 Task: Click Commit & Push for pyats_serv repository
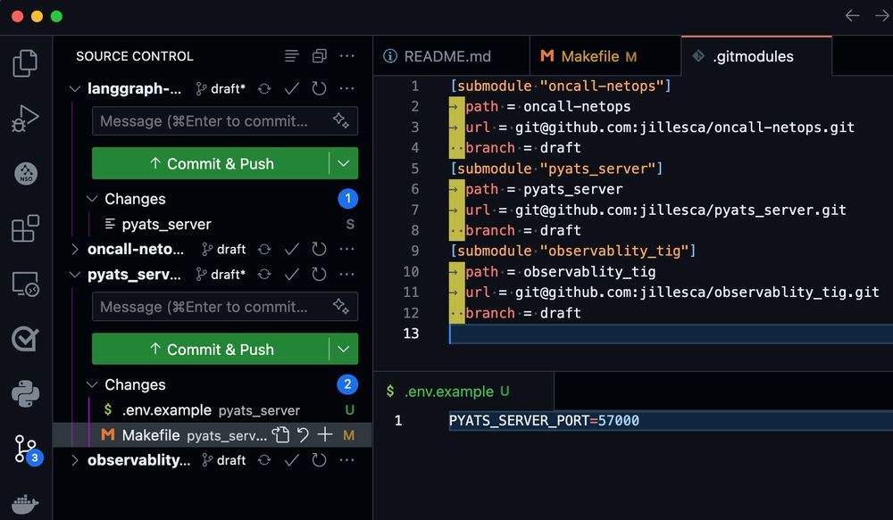coord(211,349)
